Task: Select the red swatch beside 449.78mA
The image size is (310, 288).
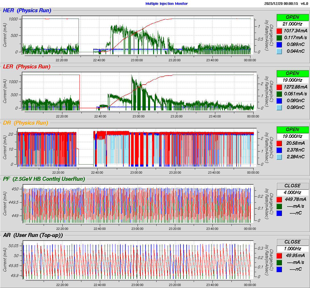Action: pos(279,199)
